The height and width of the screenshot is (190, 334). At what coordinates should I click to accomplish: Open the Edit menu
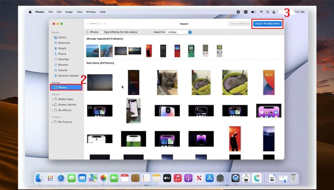tap(59, 12)
